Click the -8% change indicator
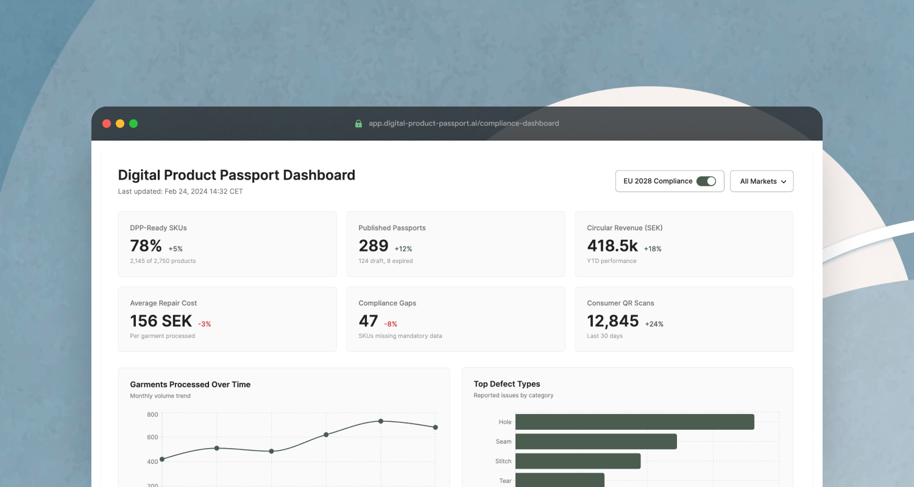914x487 pixels. (x=391, y=324)
